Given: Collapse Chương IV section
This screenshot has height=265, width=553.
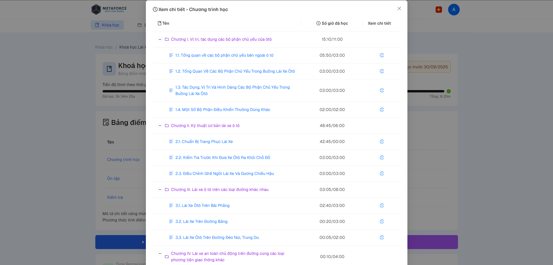Looking at the screenshot, I should coord(160,253).
